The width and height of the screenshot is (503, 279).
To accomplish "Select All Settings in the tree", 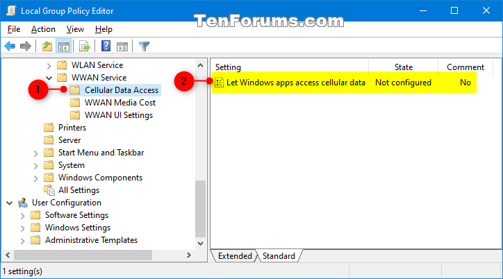I will 79,190.
